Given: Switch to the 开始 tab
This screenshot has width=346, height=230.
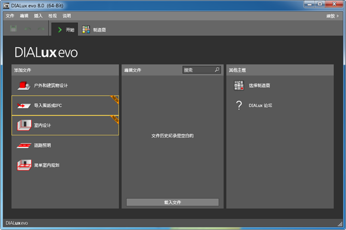Looking at the screenshot, I should [64, 30].
